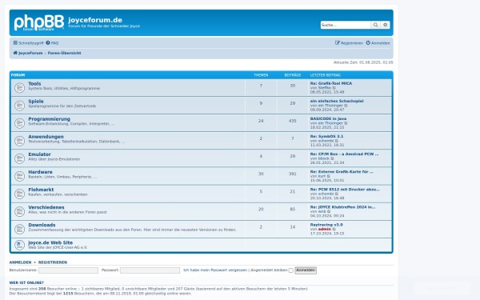Image resolution: width=480 pixels, height=300 pixels.
Task: Open the Programmierung forum
Action: (50, 119)
